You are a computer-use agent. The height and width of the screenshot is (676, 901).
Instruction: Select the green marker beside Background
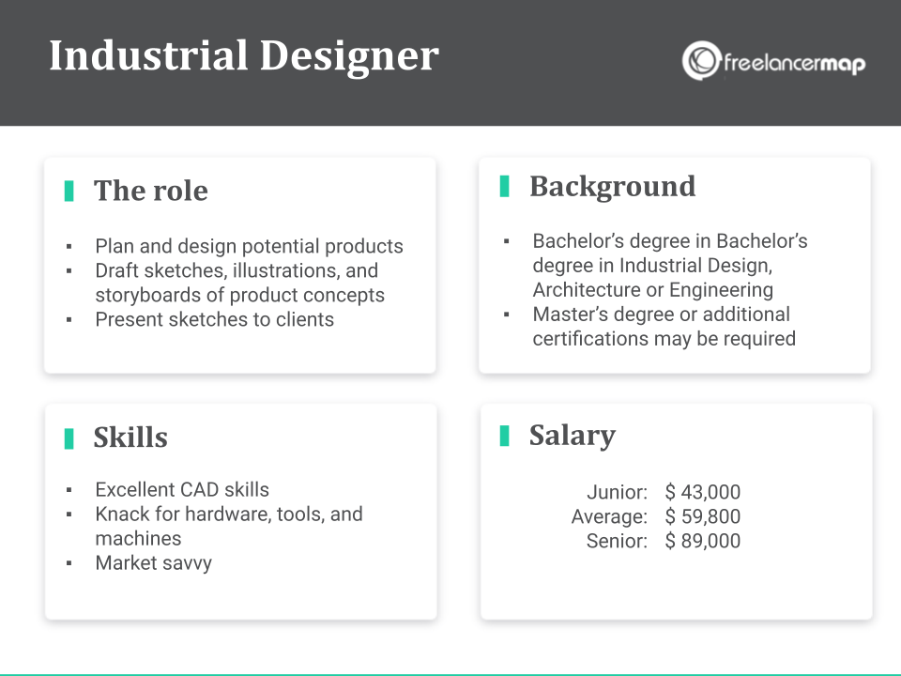tap(505, 186)
